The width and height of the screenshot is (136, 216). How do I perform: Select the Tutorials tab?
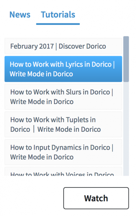point(58,15)
